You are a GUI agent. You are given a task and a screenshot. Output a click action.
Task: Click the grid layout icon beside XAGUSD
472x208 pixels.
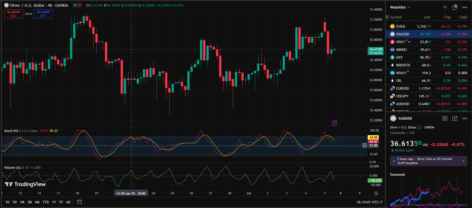tap(445, 118)
